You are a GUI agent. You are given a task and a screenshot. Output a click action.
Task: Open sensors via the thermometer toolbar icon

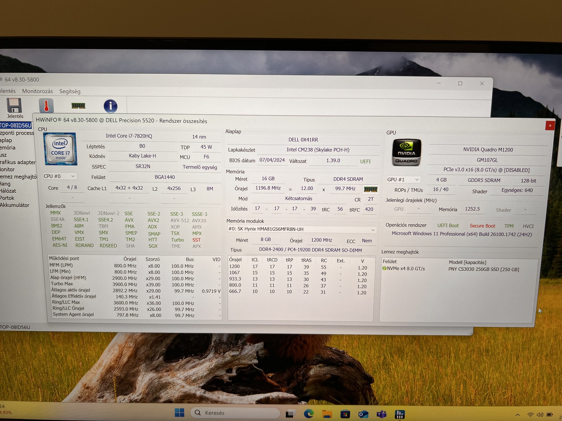[46, 105]
